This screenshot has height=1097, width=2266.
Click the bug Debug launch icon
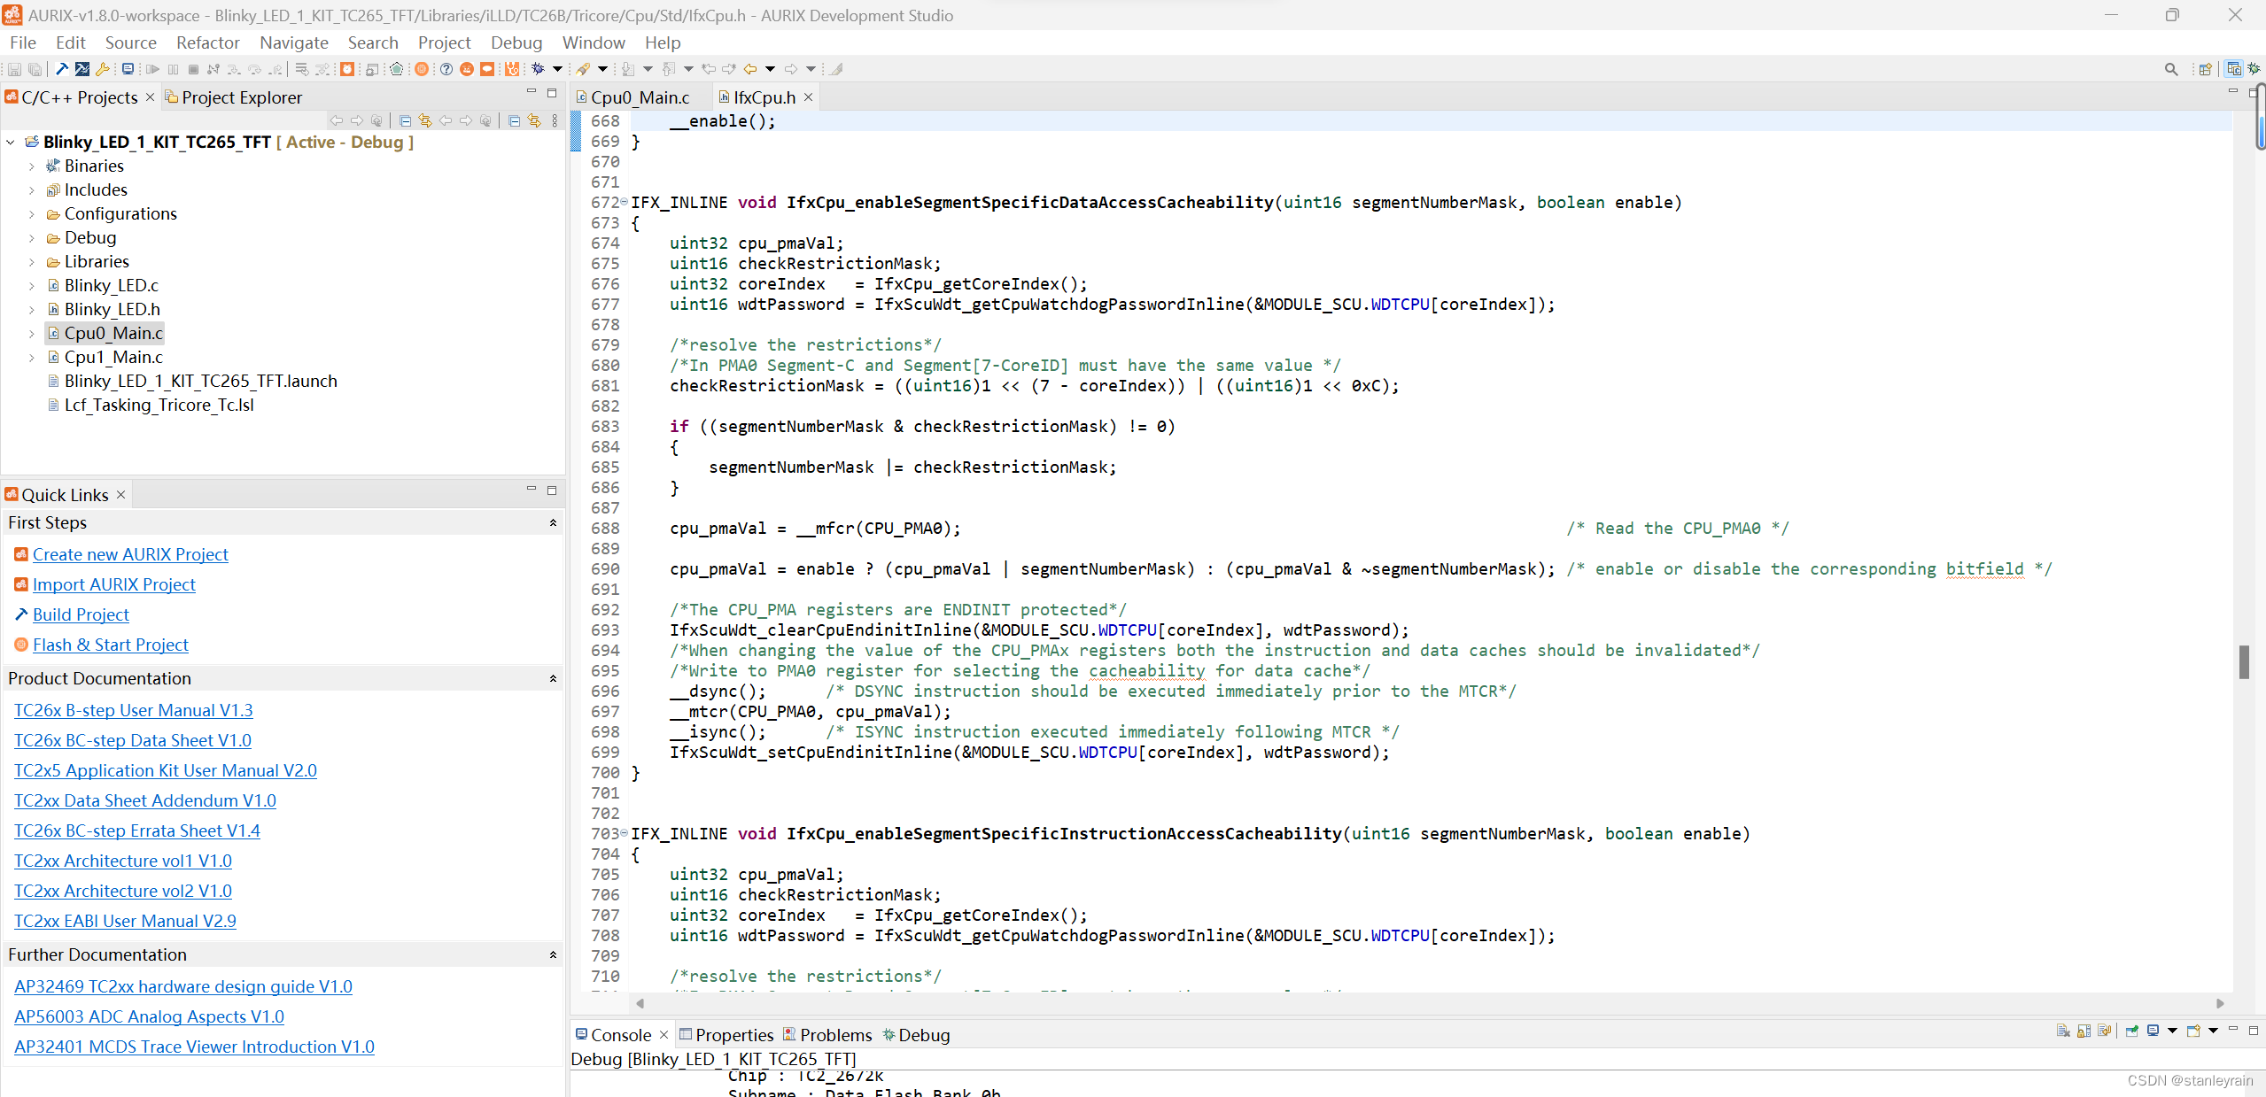(538, 69)
